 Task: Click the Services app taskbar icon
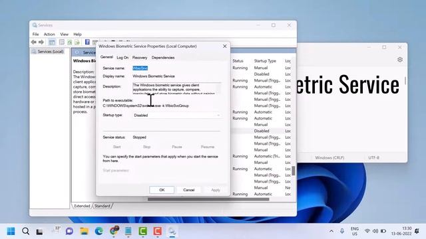coord(172,231)
